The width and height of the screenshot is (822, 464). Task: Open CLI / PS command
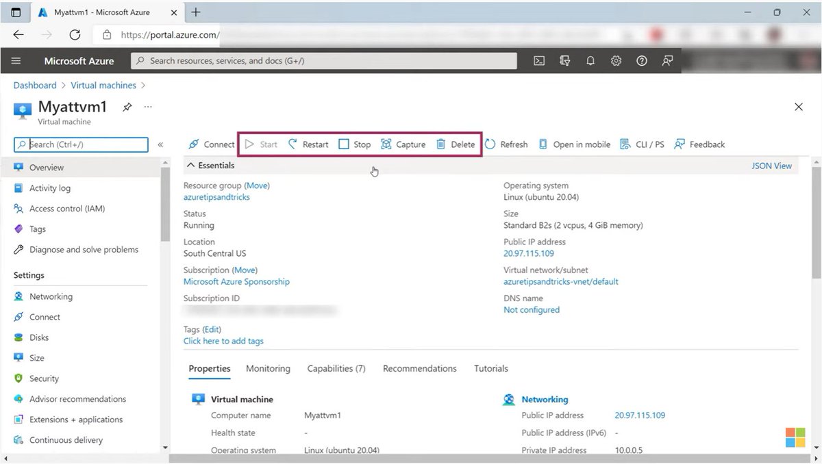642,144
